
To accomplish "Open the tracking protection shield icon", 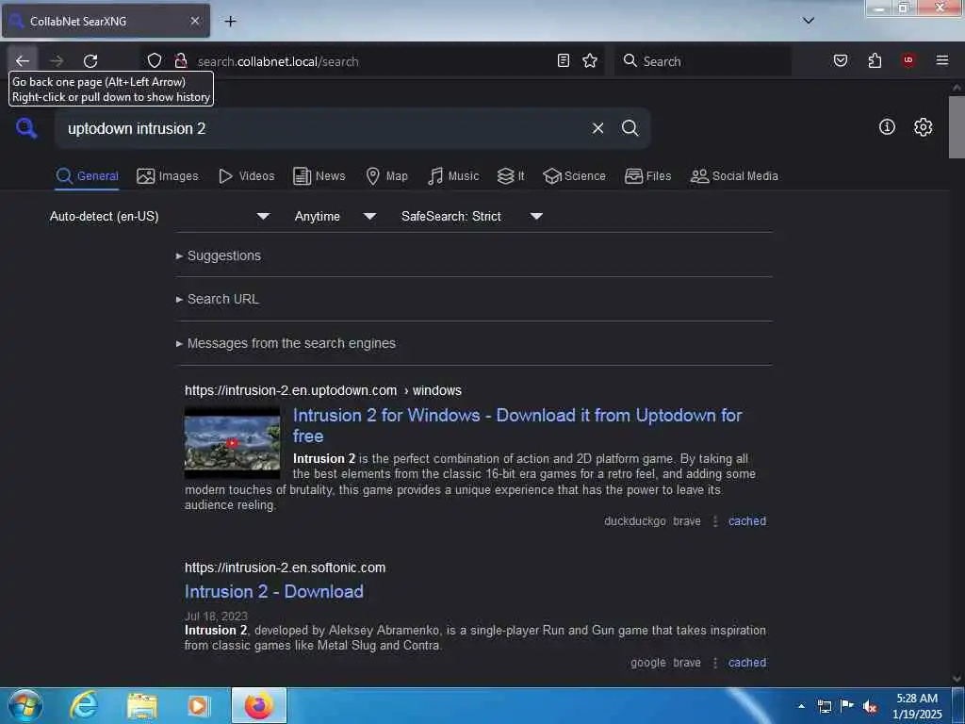I will (155, 60).
